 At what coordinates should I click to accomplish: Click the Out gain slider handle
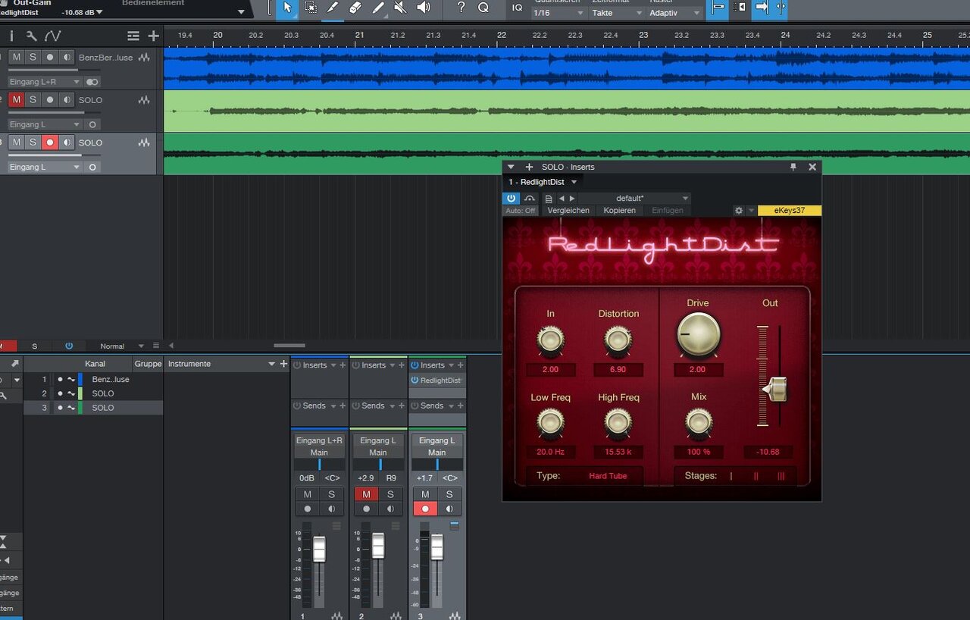(774, 390)
